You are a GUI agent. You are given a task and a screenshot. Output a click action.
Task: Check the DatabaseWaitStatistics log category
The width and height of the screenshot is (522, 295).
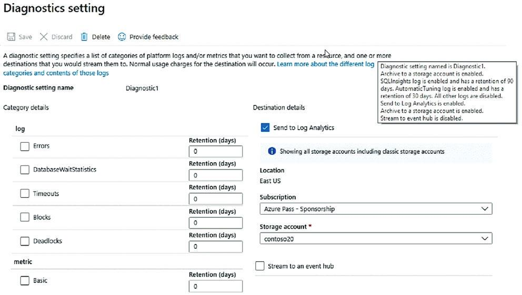25,170
